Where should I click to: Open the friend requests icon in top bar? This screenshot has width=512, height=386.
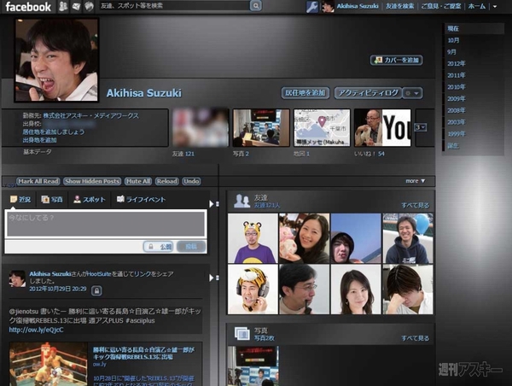click(63, 6)
